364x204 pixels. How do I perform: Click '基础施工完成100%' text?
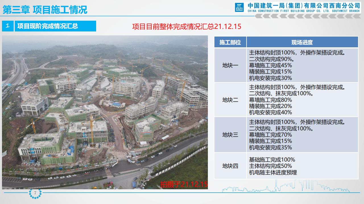(272, 160)
